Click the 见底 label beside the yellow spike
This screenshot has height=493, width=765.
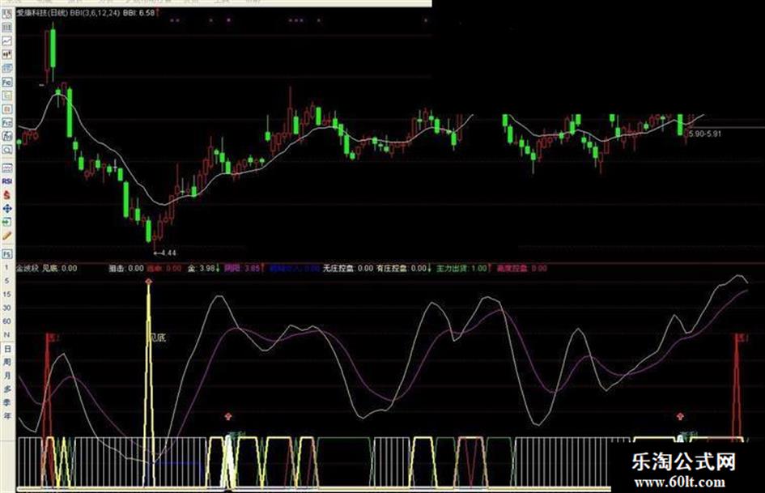(158, 338)
